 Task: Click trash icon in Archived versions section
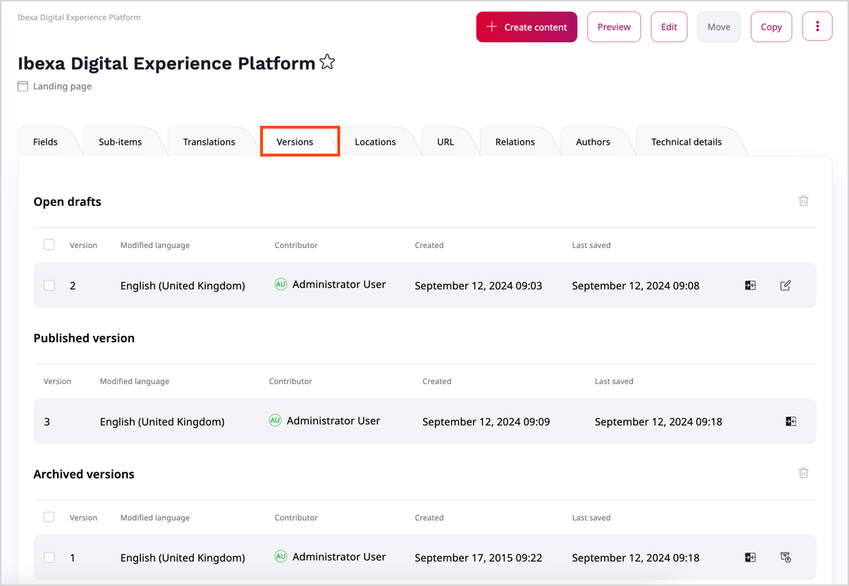pyautogui.click(x=803, y=473)
